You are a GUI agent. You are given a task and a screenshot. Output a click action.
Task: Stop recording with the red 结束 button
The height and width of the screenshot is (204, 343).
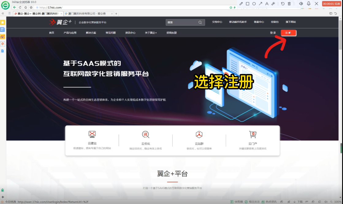click(331, 4)
